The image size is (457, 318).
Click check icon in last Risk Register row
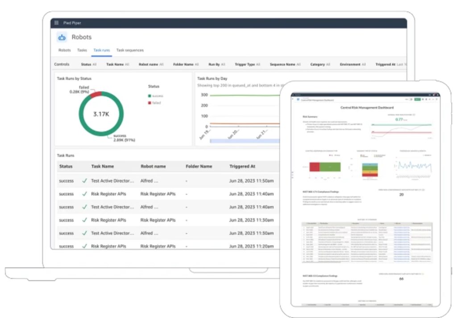point(84,246)
